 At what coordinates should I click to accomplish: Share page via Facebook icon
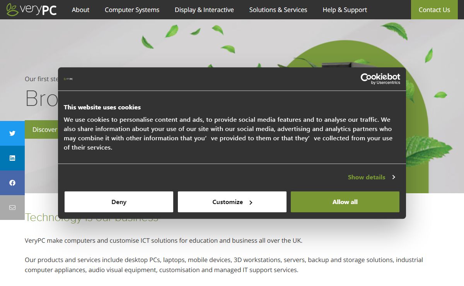tap(12, 183)
